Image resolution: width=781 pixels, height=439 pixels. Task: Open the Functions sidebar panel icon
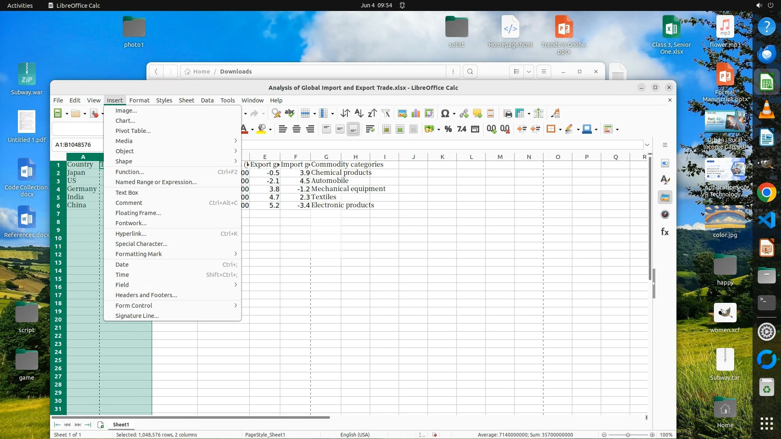tap(665, 232)
